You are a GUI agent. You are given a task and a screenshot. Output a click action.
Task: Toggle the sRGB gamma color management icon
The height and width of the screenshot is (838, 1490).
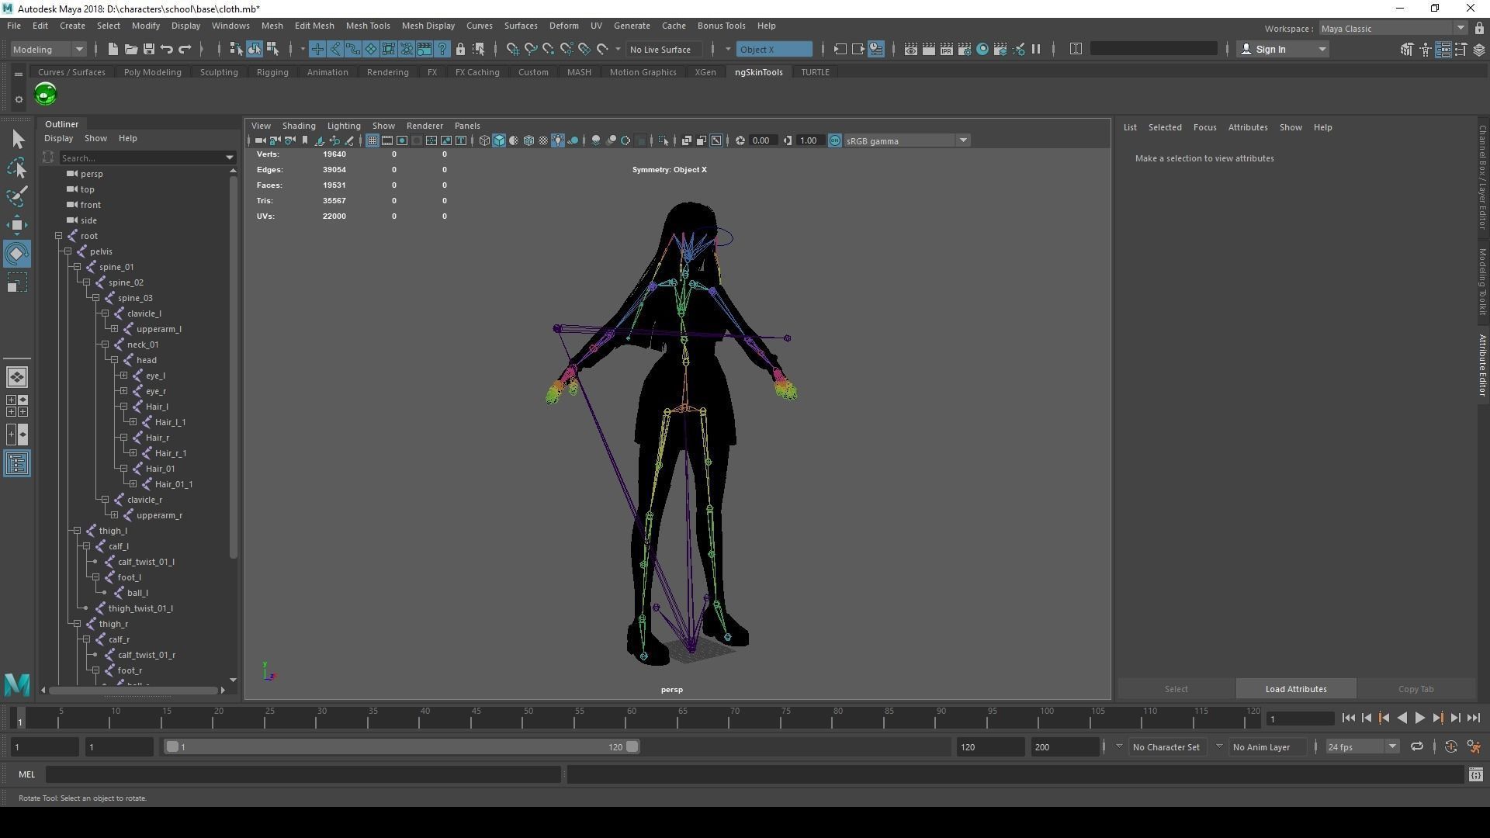point(835,140)
